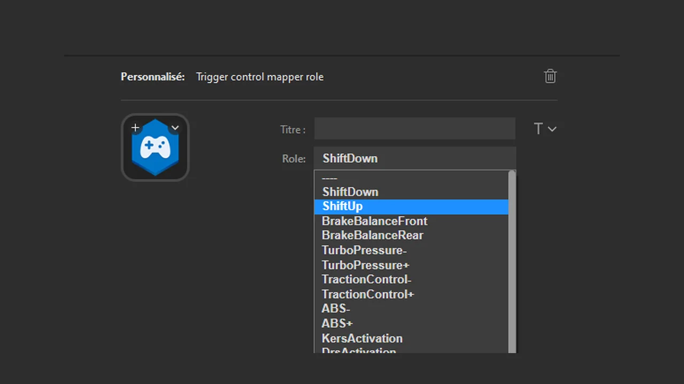Pick TurboPressure- from the list
The width and height of the screenshot is (684, 384).
point(411,251)
